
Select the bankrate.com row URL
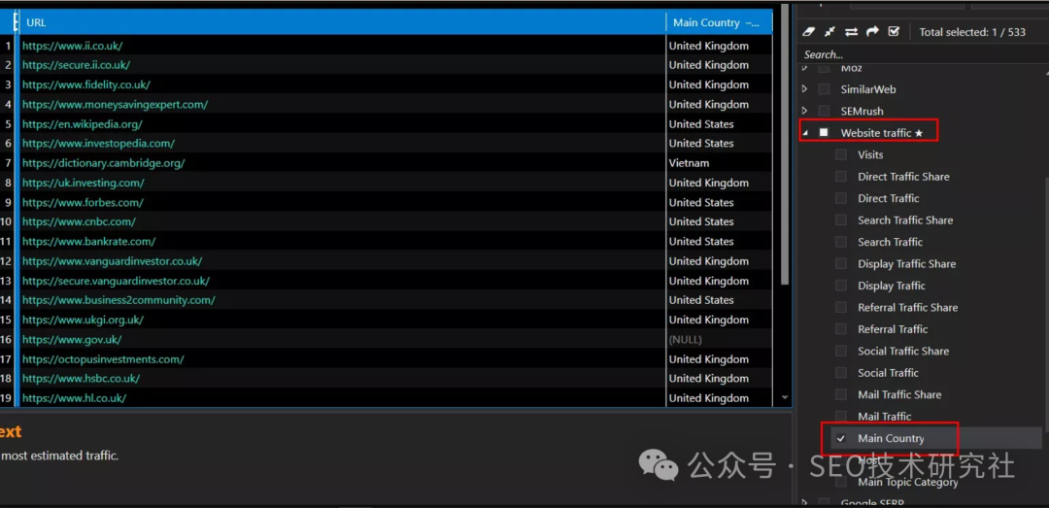click(89, 241)
